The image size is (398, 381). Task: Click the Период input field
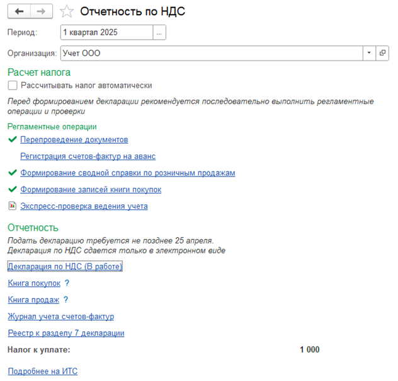tap(106, 32)
